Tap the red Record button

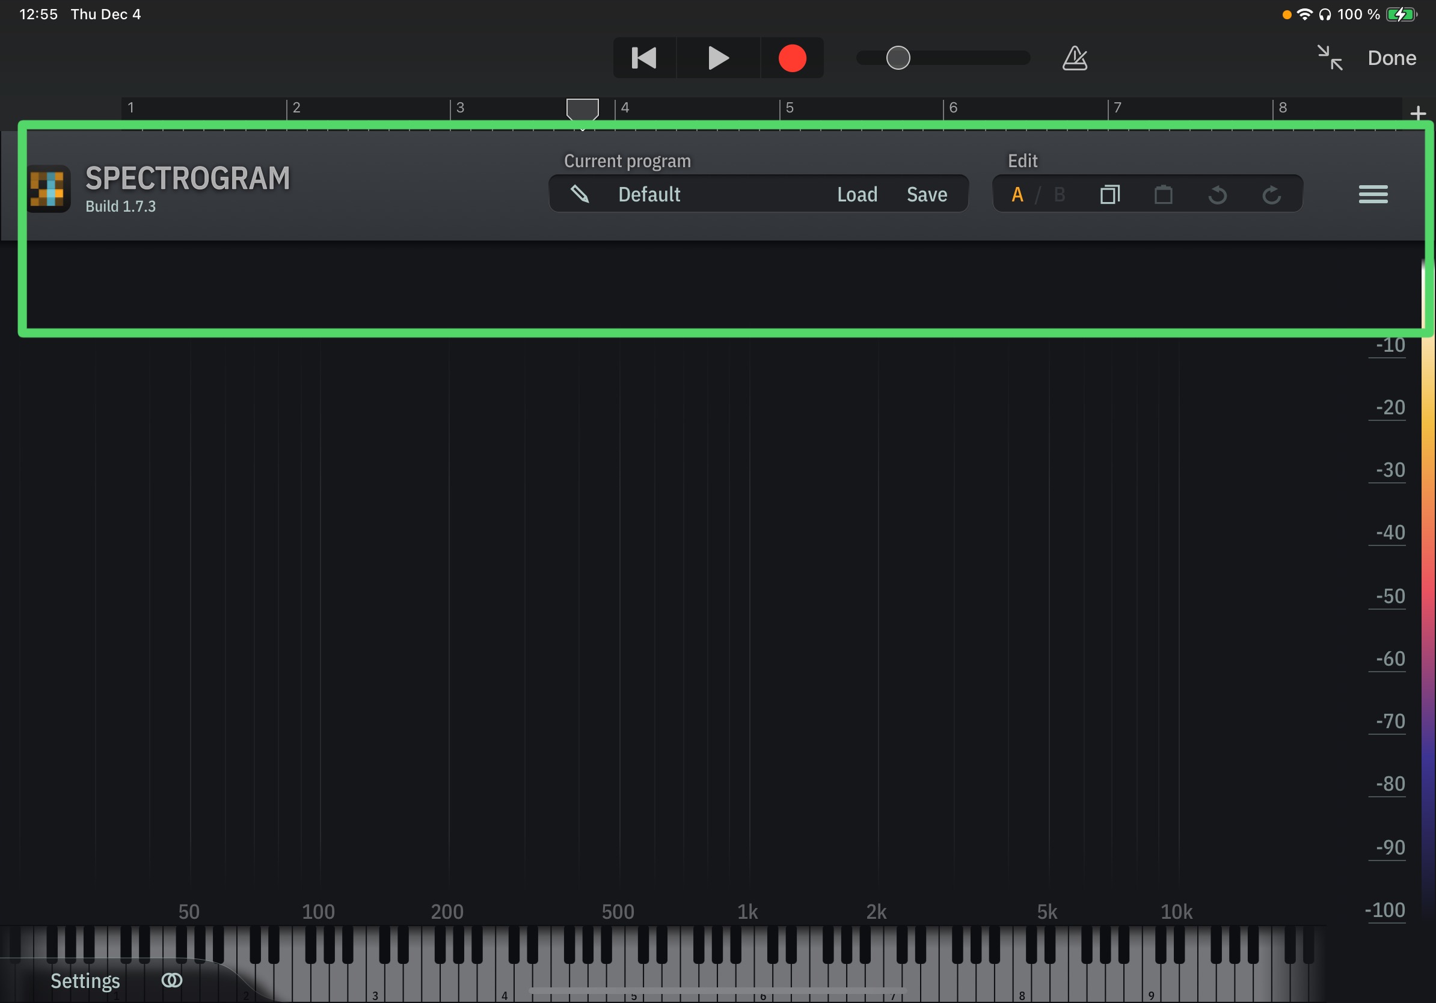click(792, 58)
